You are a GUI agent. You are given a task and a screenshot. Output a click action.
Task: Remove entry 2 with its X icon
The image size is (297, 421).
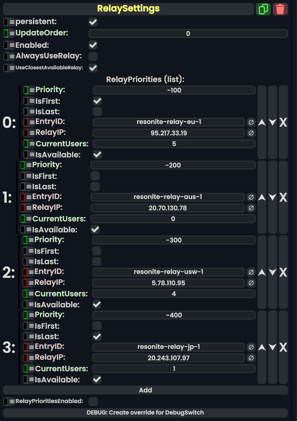click(x=283, y=272)
